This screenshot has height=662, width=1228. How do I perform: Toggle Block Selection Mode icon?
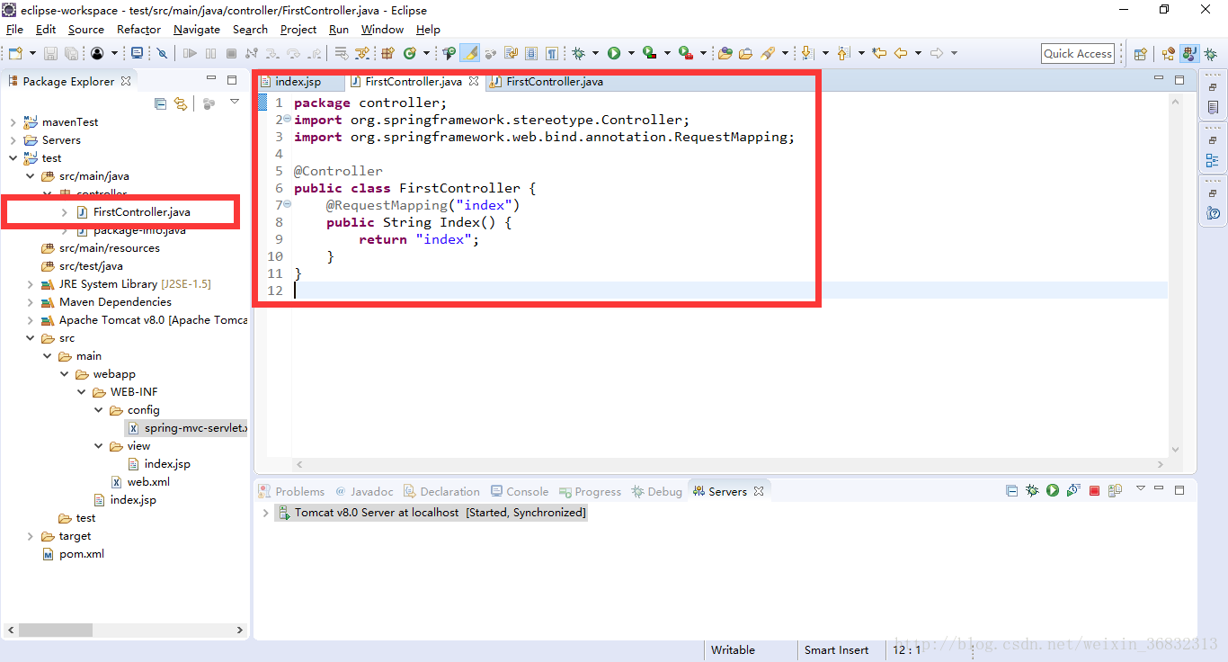[531, 54]
